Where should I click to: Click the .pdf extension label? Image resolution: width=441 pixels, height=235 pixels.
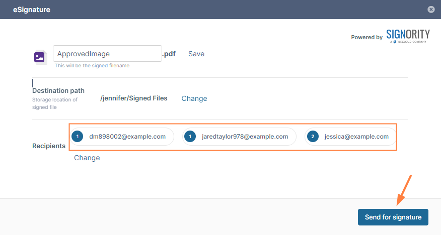(169, 54)
